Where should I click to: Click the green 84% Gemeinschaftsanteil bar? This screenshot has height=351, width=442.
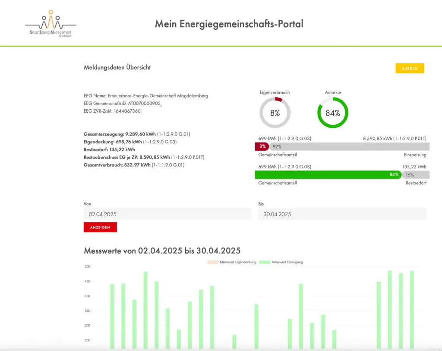[x=328, y=174]
